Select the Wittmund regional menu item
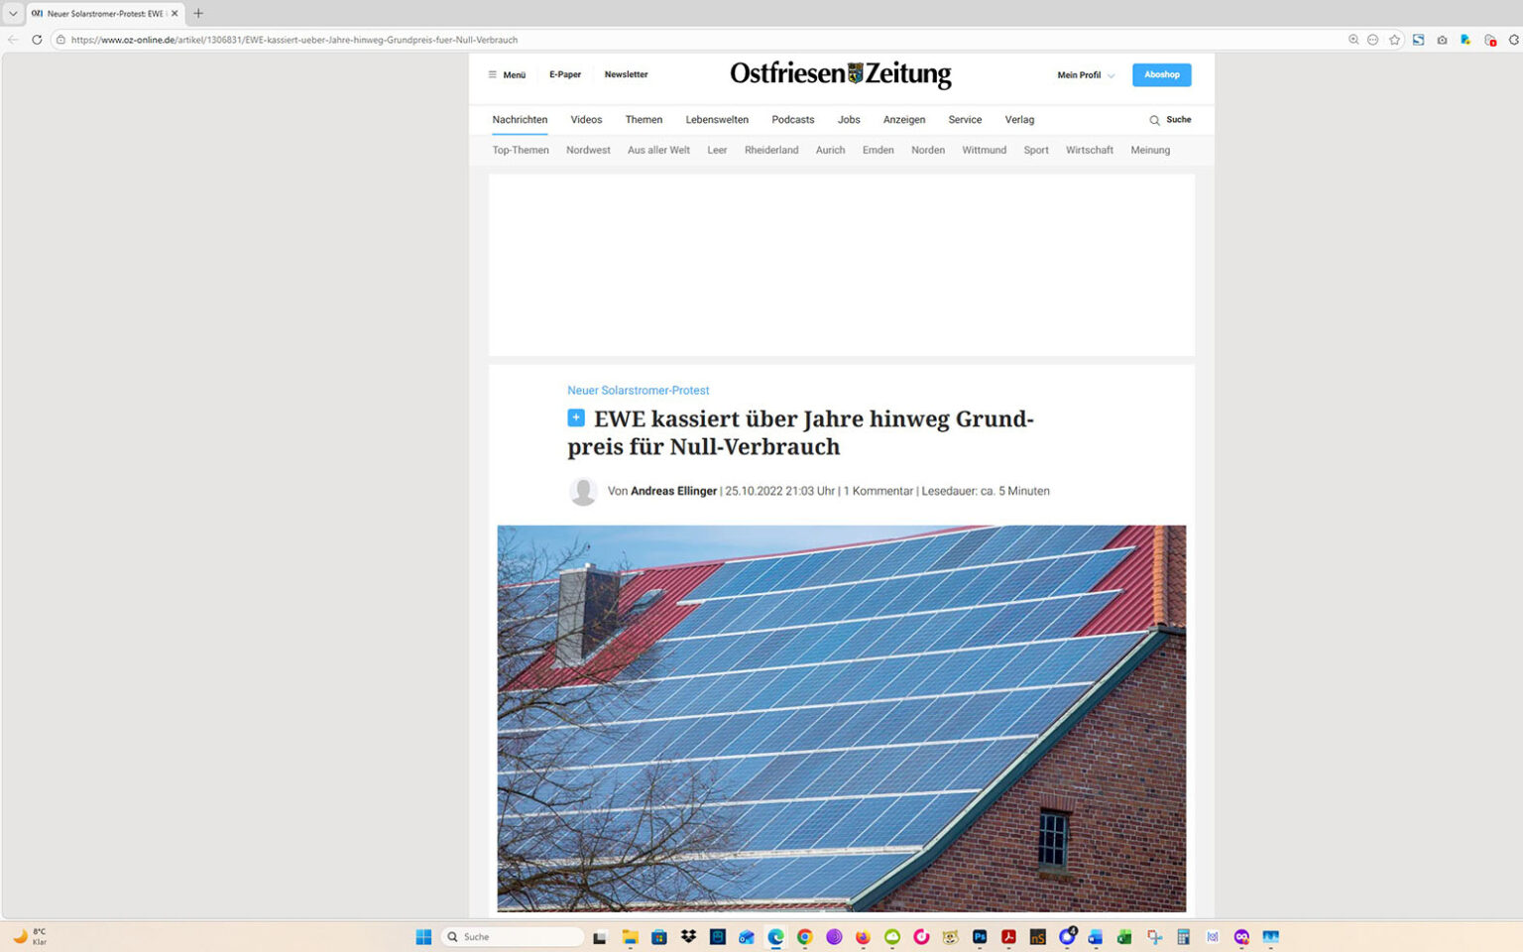This screenshot has width=1523, height=952. point(984,150)
